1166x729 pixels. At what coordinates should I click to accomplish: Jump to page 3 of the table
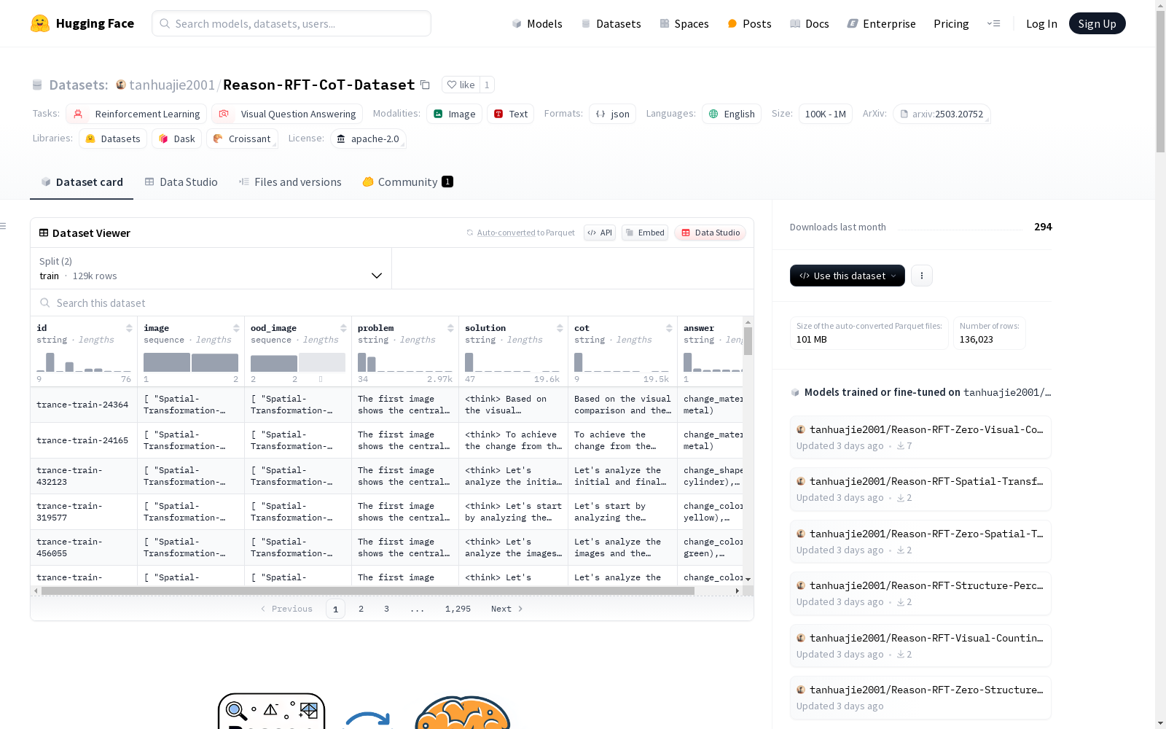[386, 609]
